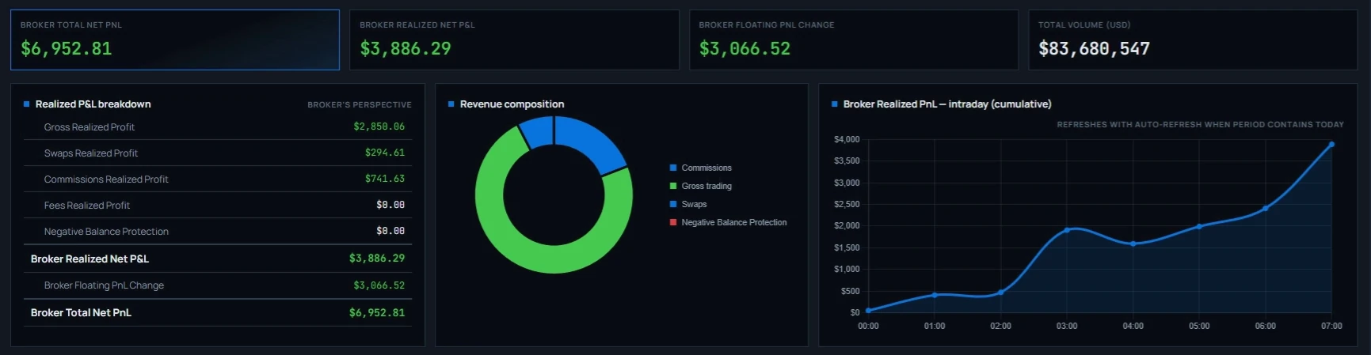Select the Total Volume (USD) card
Screen dimensions: 1371x355
click(x=1193, y=40)
